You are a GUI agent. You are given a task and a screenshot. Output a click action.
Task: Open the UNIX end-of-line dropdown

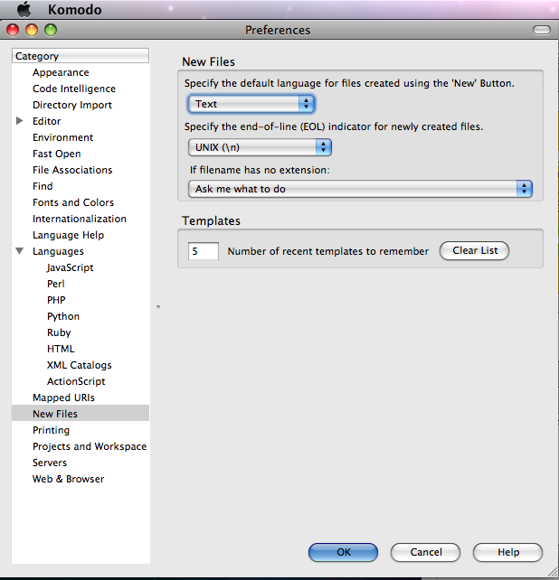pos(260,146)
